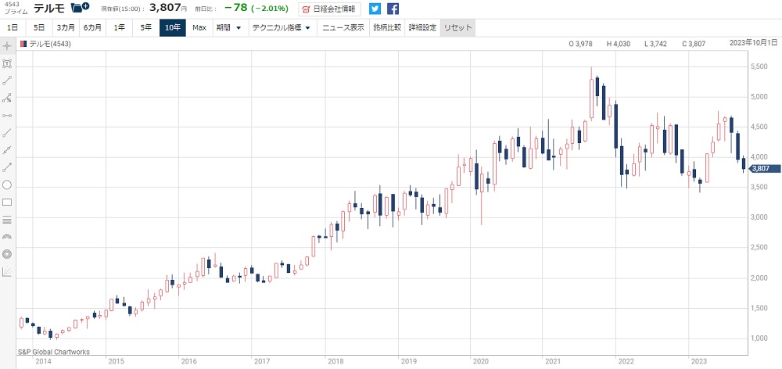This screenshot has width=782, height=369.
Task: Select the Max time range
Action: coord(199,27)
